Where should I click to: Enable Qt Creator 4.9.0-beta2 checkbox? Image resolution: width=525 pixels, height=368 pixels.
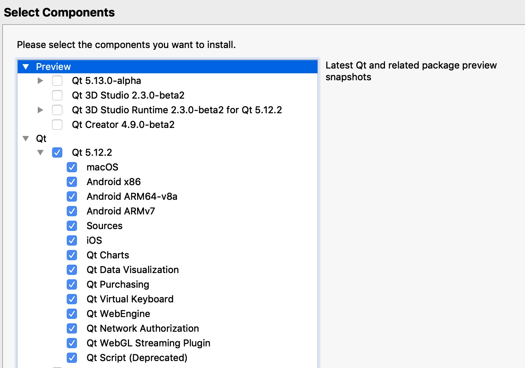[57, 125]
